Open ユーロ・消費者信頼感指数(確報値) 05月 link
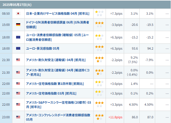Image resolution: width=171 pixels, height=123 pixels. (x=57, y=37)
